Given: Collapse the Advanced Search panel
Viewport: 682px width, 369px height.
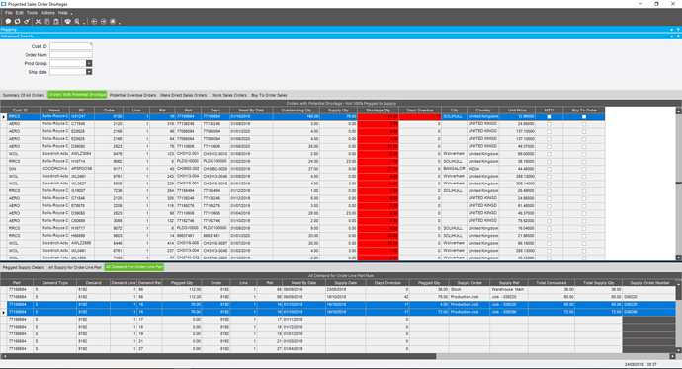Looking at the screenshot, I should [672, 37].
